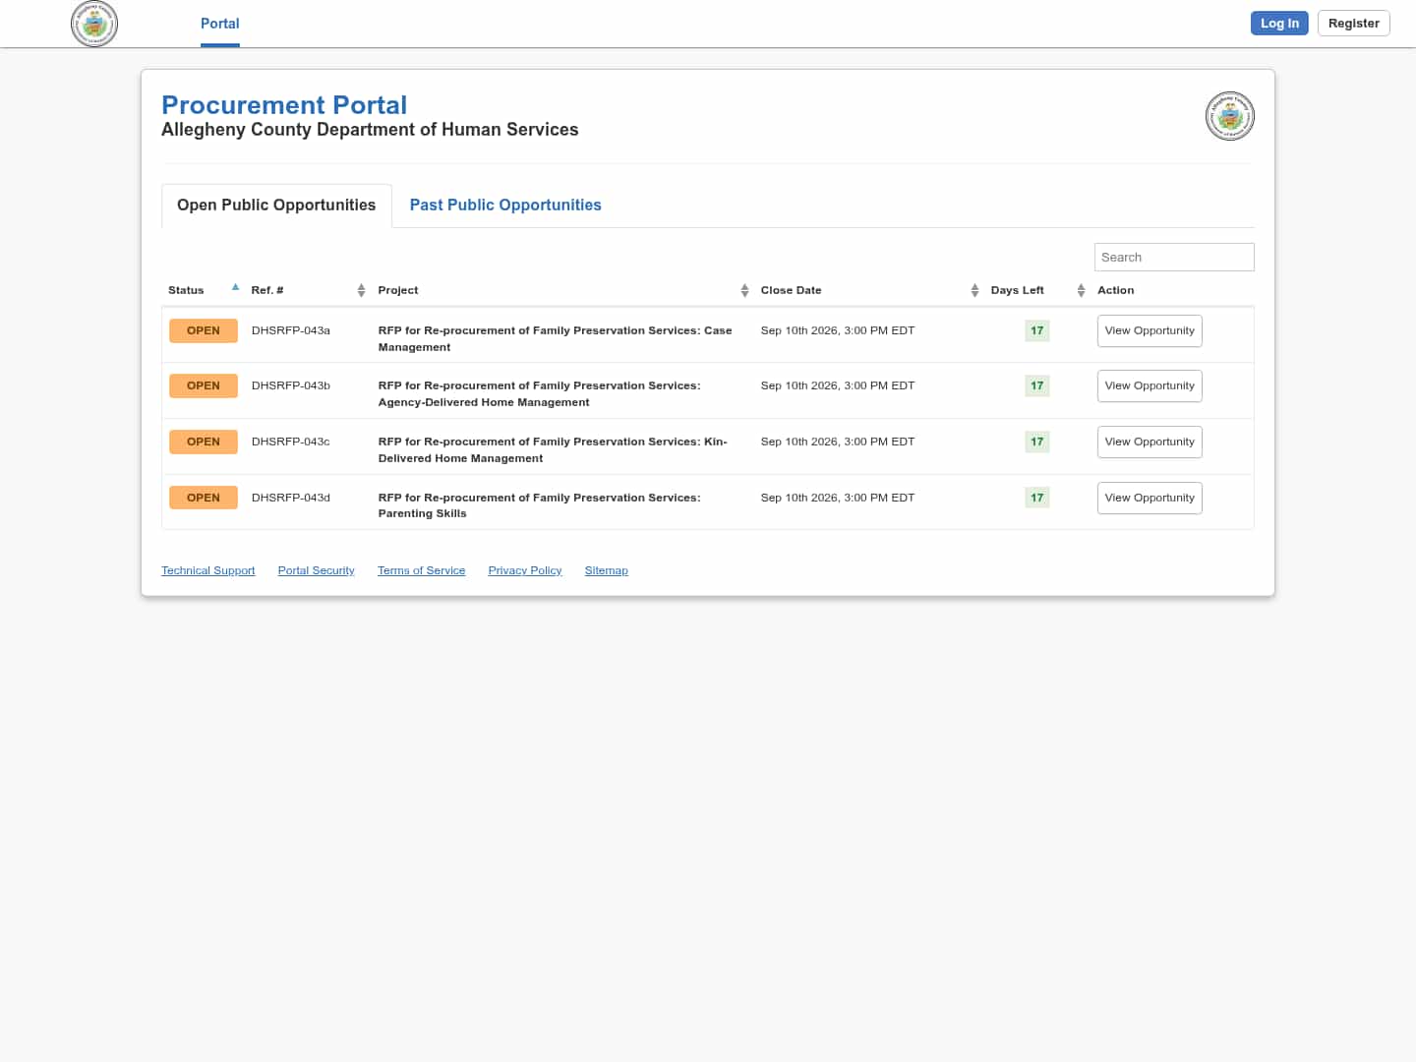Click the county seal beside Procurement Portal heading
Image resolution: width=1416 pixels, height=1062 pixels.
point(1229,116)
